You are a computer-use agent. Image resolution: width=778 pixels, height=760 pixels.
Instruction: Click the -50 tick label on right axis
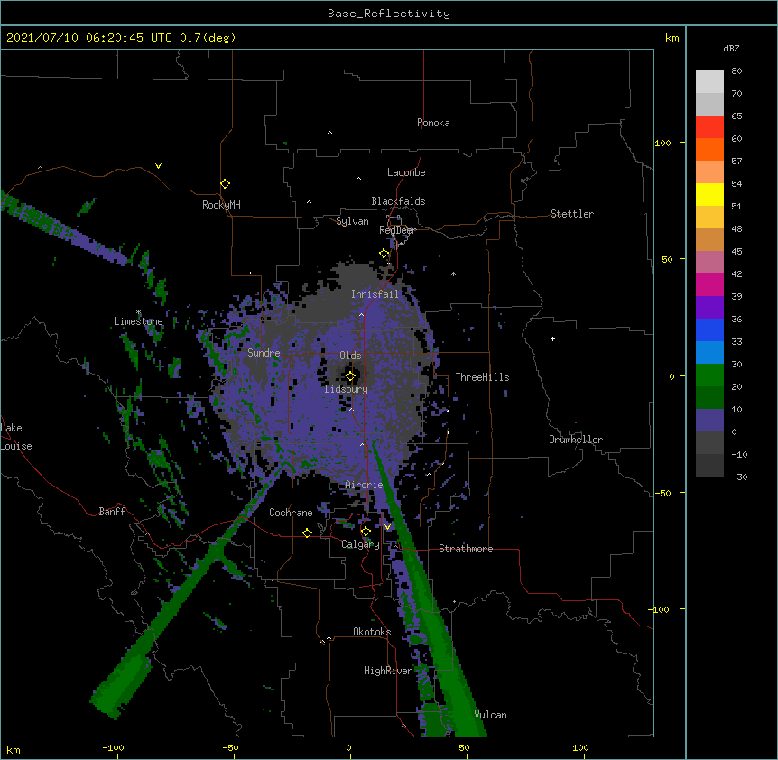coord(662,493)
